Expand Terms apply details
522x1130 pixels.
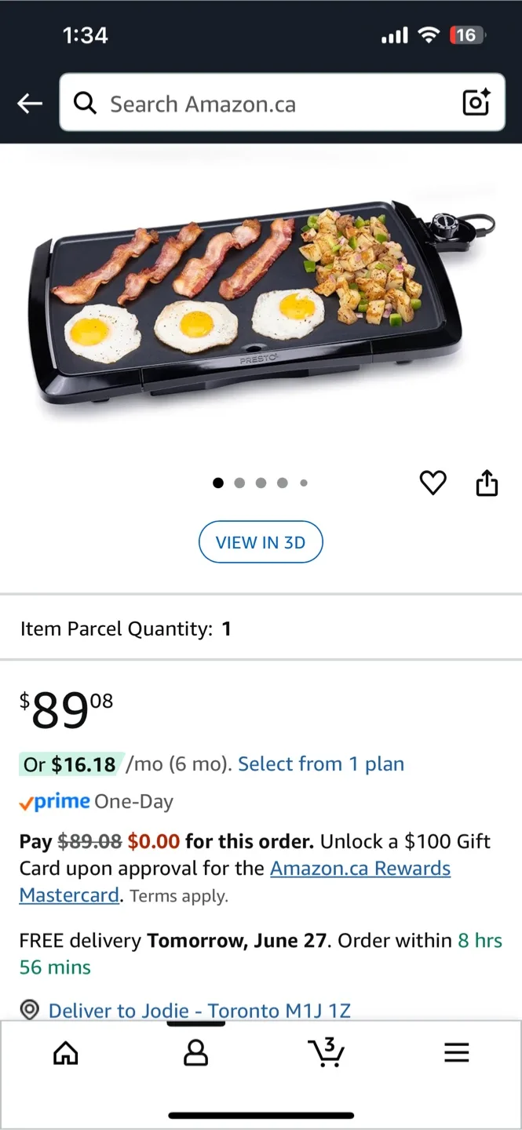click(x=177, y=895)
